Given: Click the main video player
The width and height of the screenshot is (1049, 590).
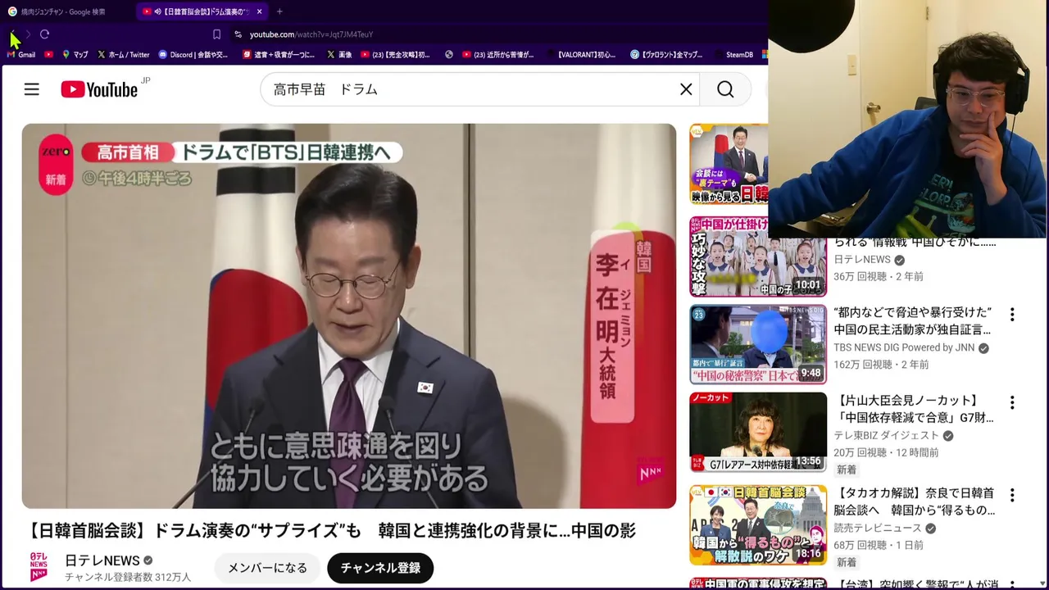Looking at the screenshot, I should click(349, 316).
